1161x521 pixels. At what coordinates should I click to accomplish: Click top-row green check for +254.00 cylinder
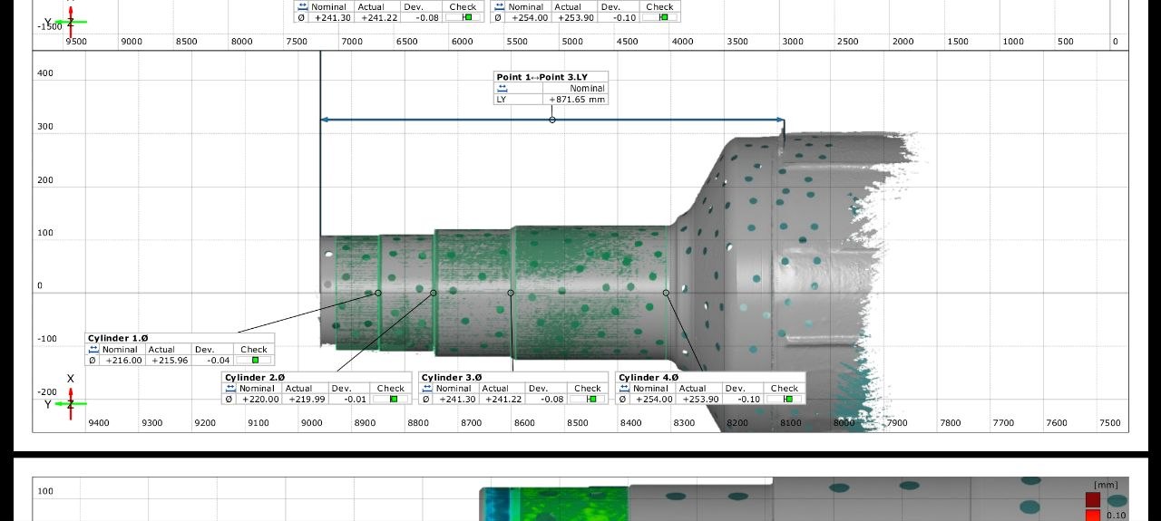665,17
